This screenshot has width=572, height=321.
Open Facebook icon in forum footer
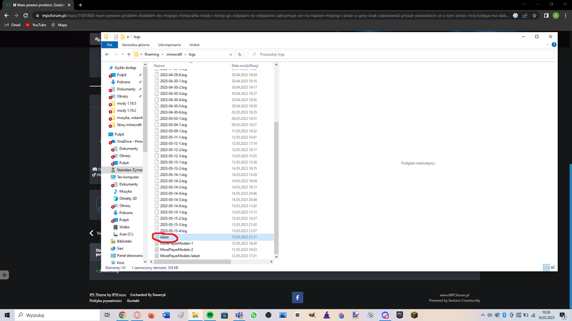(x=297, y=298)
